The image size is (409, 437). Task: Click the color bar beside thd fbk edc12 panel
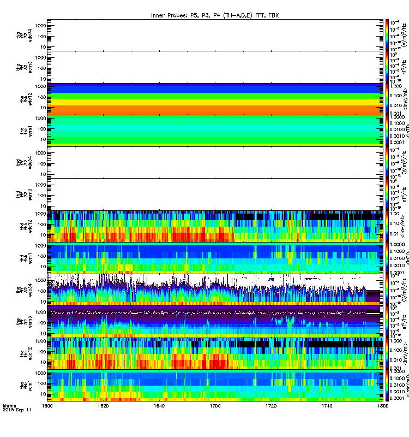point(387,226)
